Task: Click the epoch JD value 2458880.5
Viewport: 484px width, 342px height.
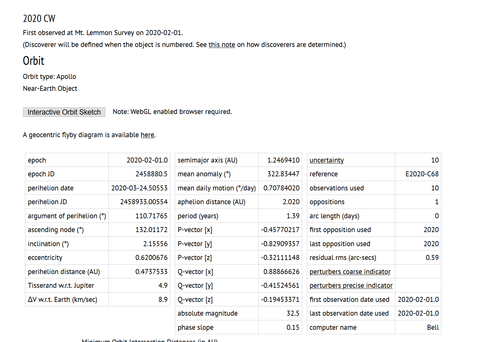Action: 151,174
